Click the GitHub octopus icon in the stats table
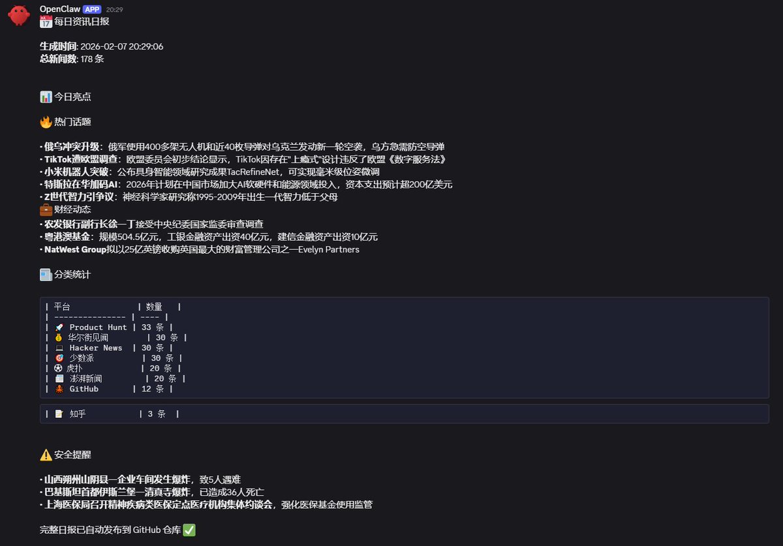Viewport: 783px width, 546px height. coord(60,389)
